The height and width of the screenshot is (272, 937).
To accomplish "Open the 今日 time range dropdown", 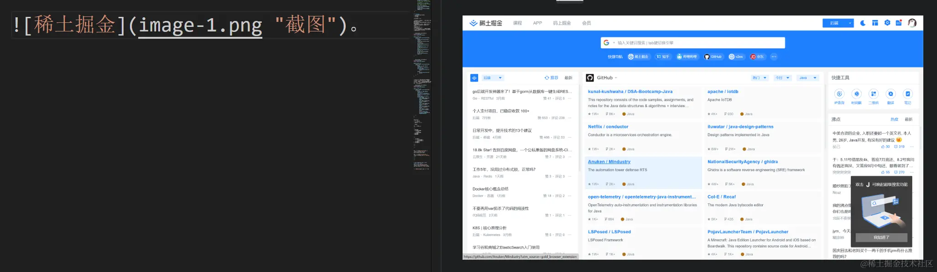I will point(783,78).
